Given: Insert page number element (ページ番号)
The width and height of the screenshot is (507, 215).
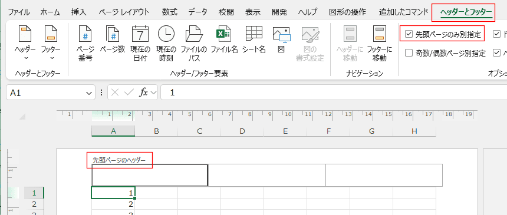Looking at the screenshot, I should (x=85, y=44).
